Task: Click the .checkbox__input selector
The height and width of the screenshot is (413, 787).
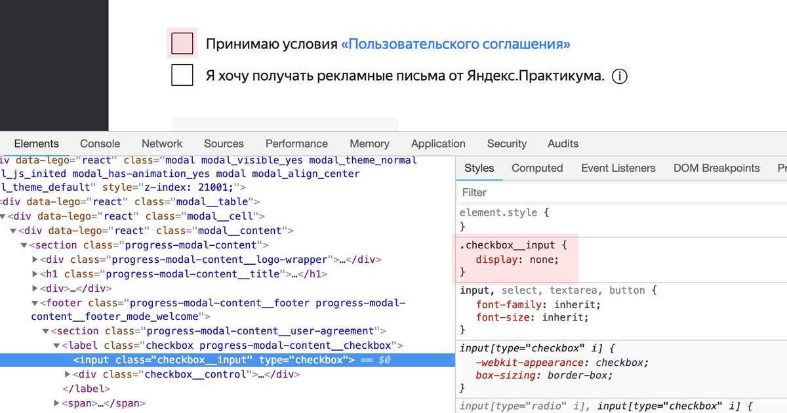Action: (x=508, y=246)
